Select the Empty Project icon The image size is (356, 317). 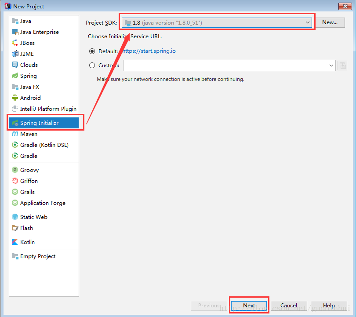click(15, 256)
